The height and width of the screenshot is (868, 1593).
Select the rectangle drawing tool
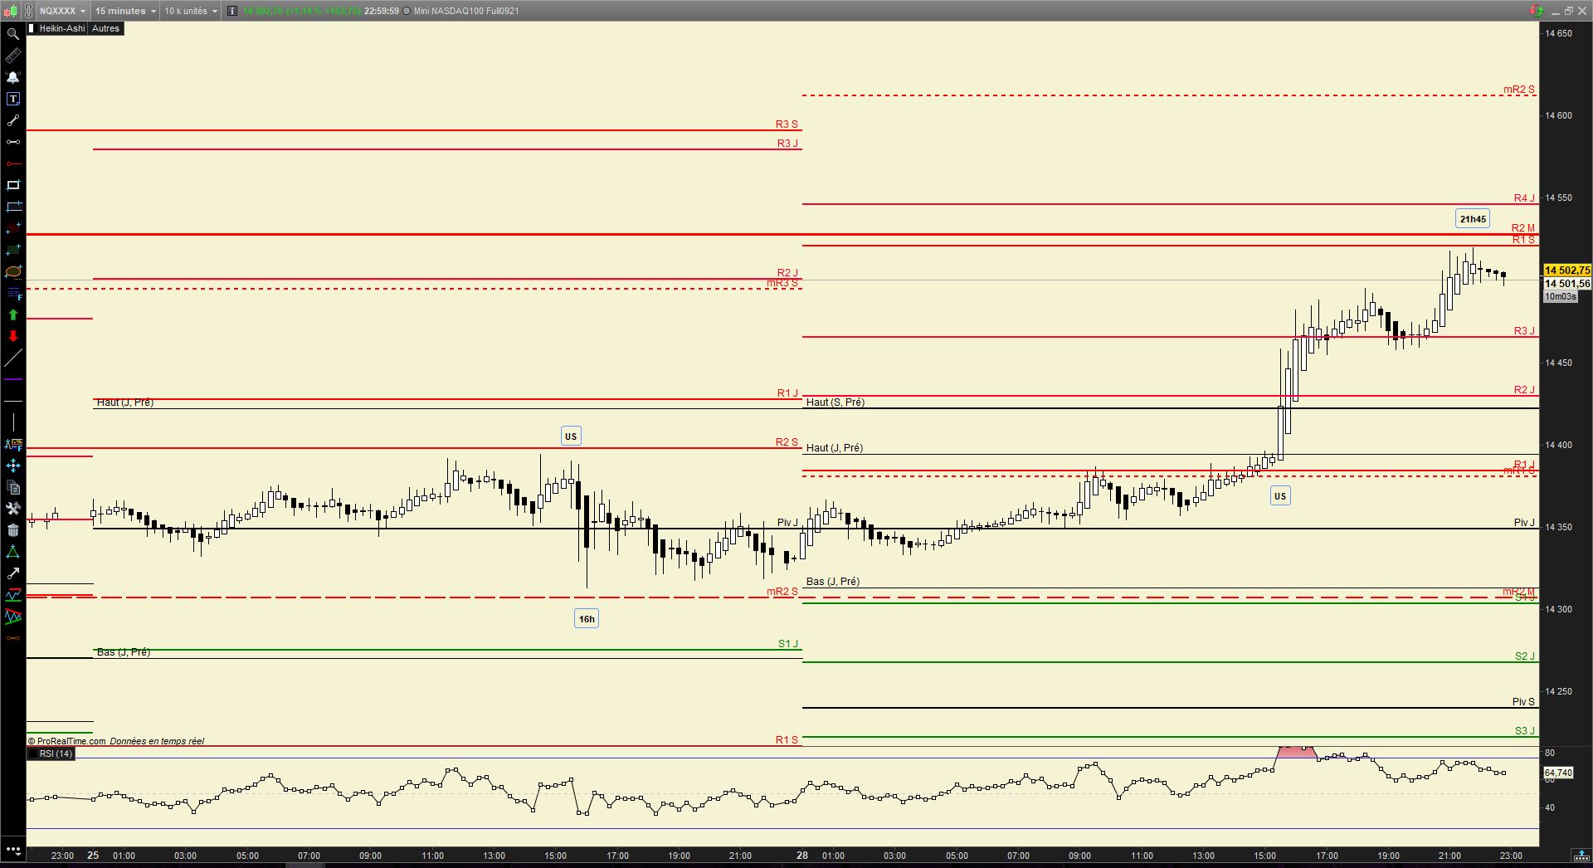pos(13,185)
